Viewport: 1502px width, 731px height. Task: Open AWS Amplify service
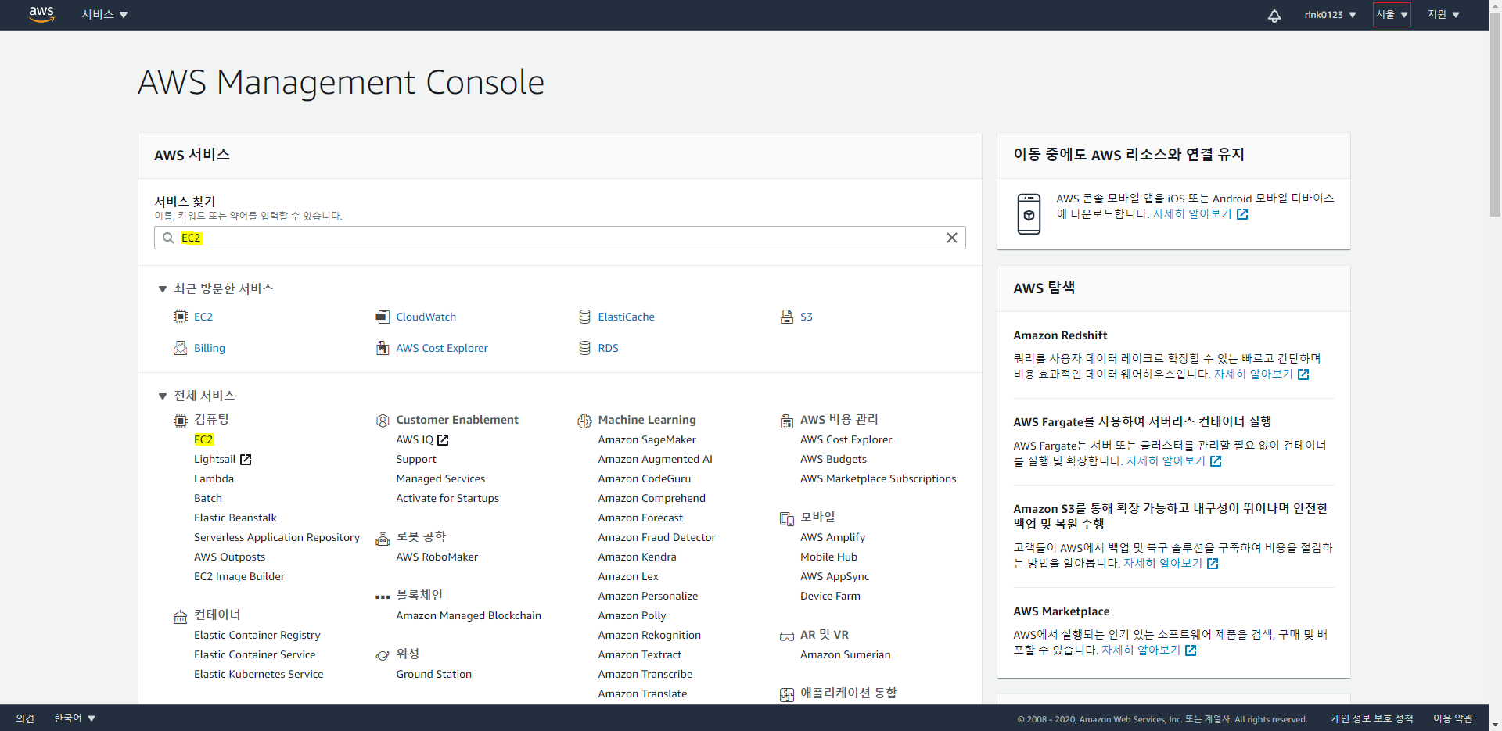point(832,537)
